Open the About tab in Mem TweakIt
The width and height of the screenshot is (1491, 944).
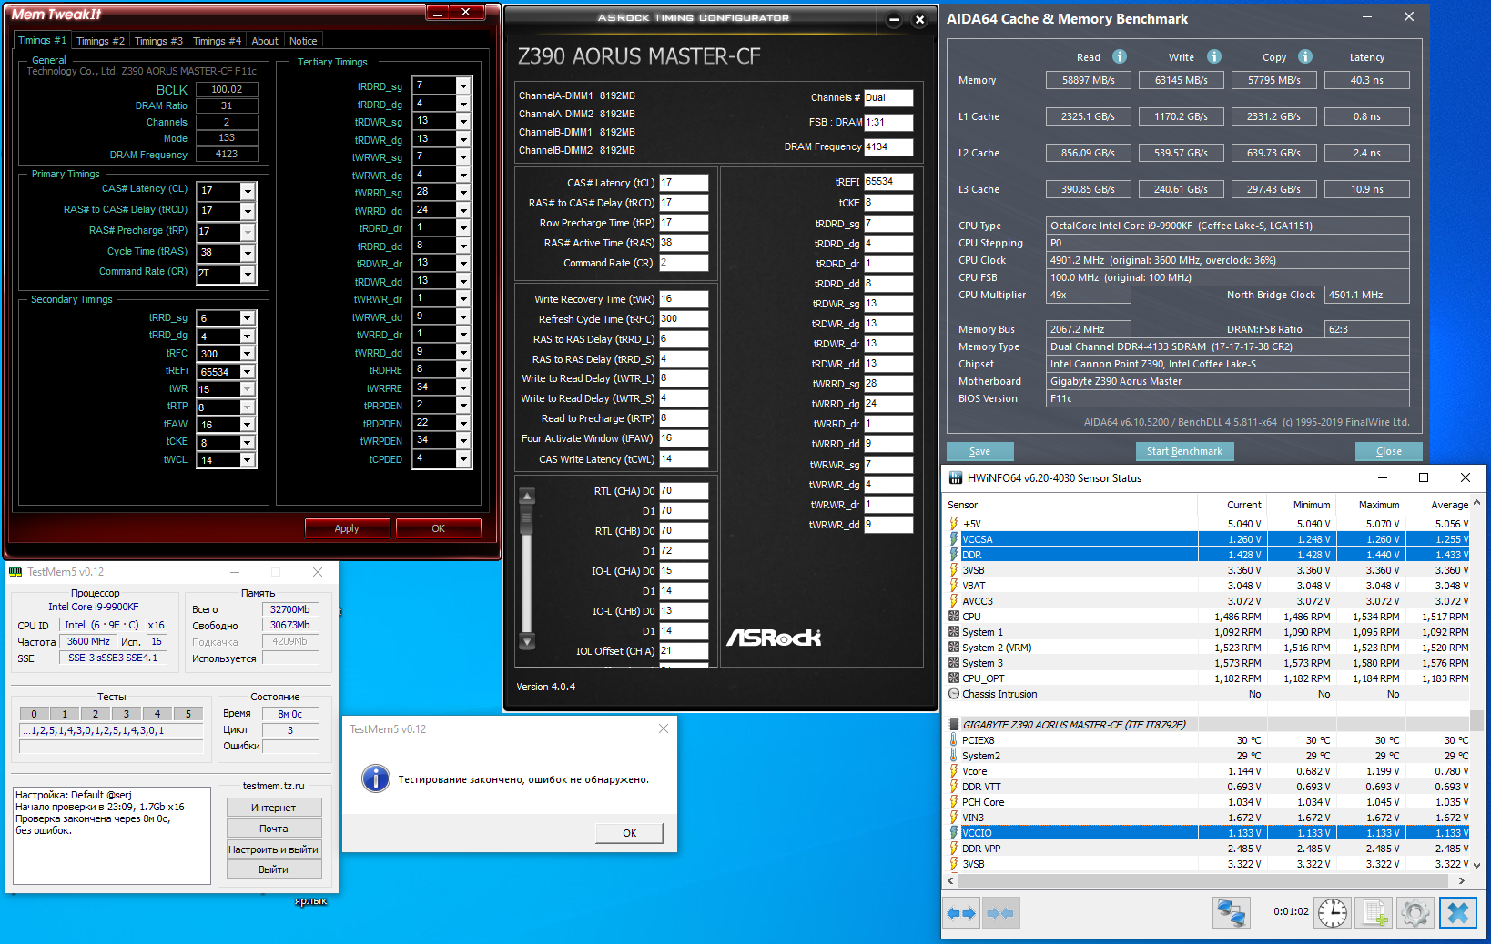click(265, 41)
